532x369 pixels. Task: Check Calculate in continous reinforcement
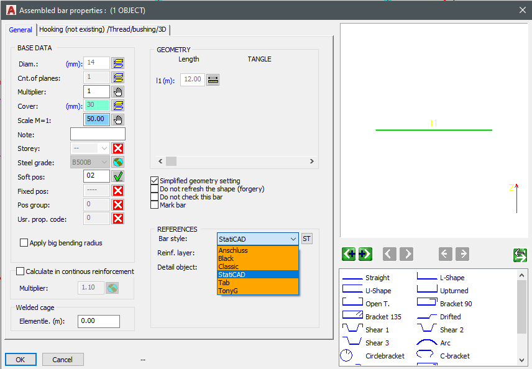pos(21,271)
